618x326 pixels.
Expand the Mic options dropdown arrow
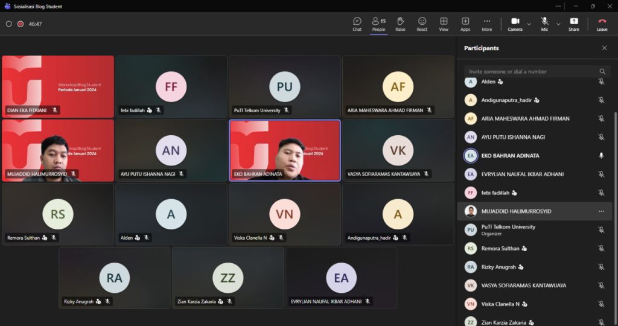pos(558,24)
